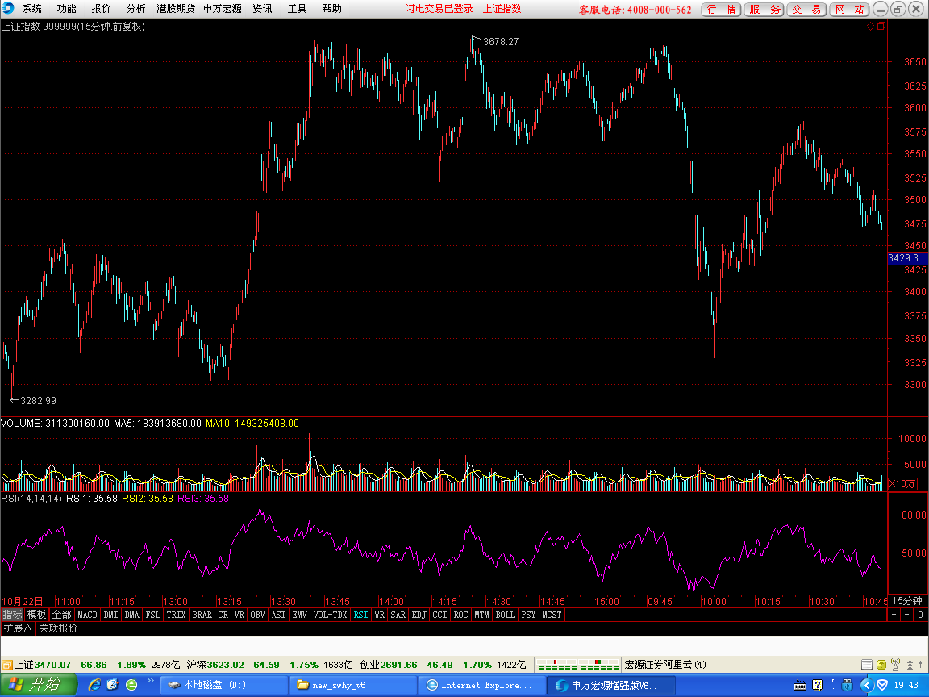The image size is (929, 697).
Task: Open the 关联报价 related quotes tab
Action: pos(58,628)
